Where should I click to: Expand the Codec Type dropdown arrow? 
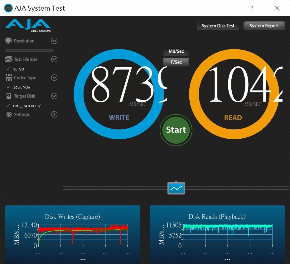click(54, 78)
